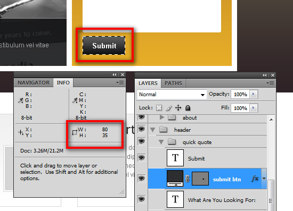Click the submit btn mask link icon

pos(188,179)
